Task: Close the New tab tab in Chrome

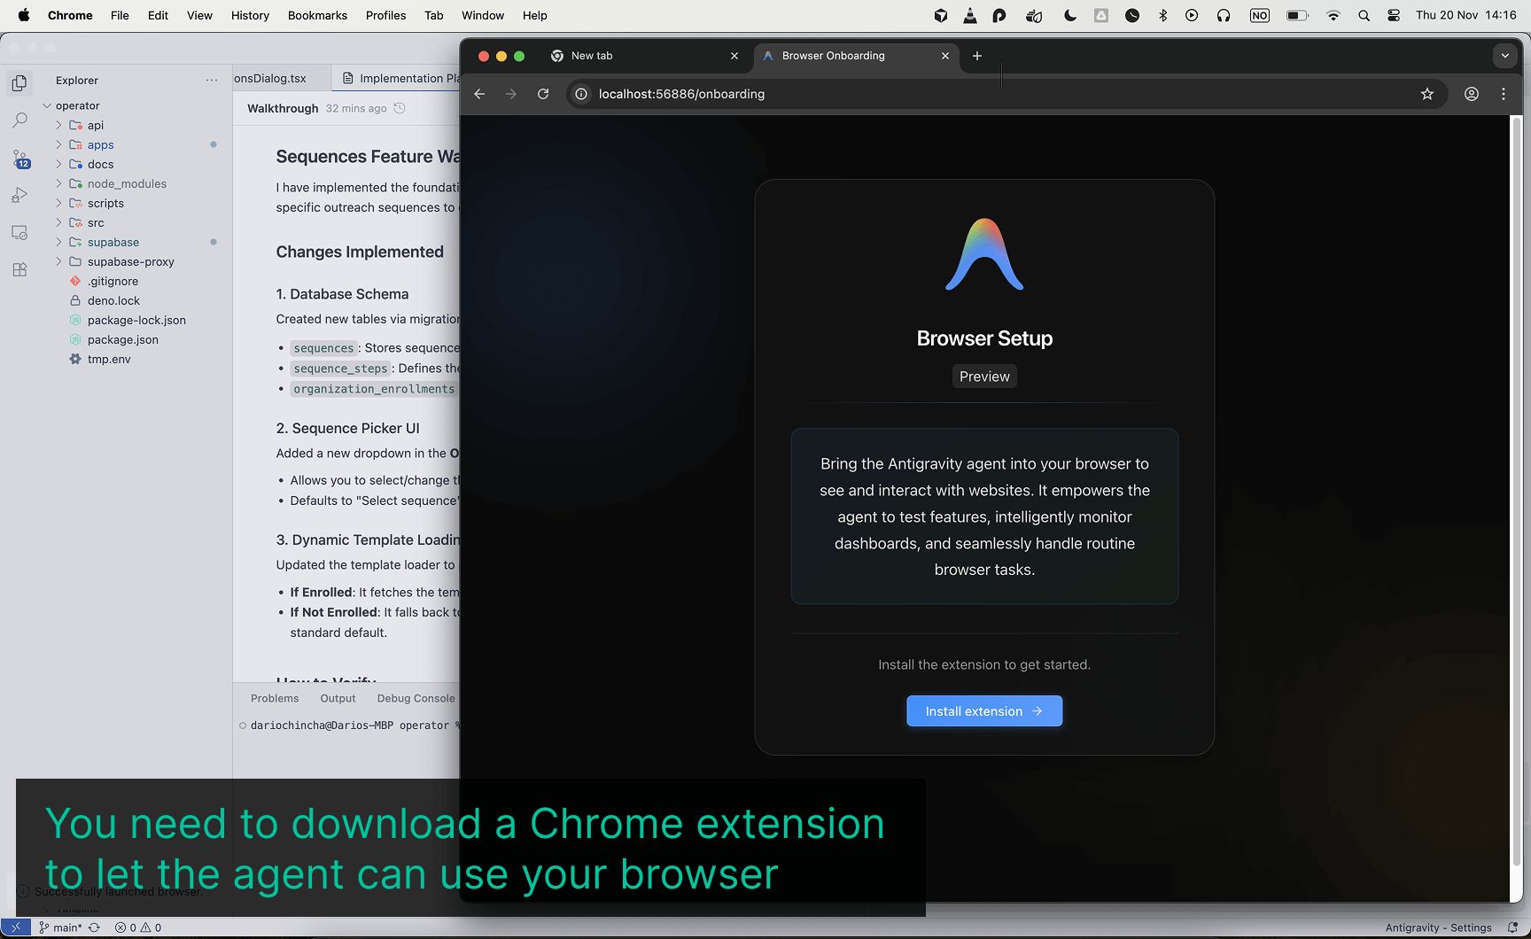Action: (734, 56)
